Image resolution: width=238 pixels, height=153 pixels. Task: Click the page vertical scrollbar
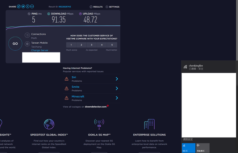(237, 30)
